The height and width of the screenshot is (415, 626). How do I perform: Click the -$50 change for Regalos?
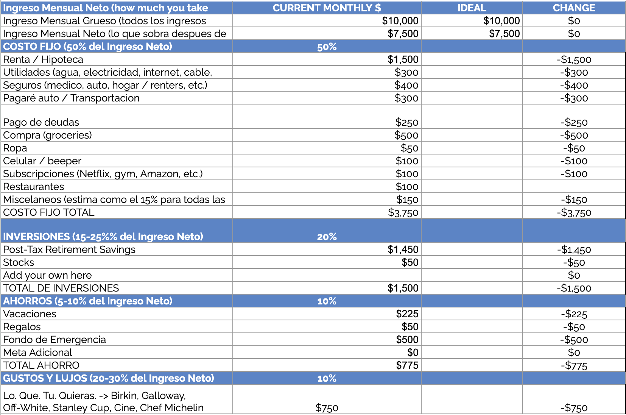pyautogui.click(x=574, y=327)
